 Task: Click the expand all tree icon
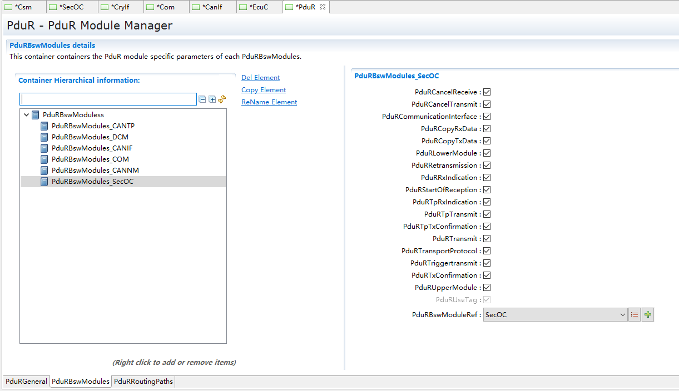[212, 99]
